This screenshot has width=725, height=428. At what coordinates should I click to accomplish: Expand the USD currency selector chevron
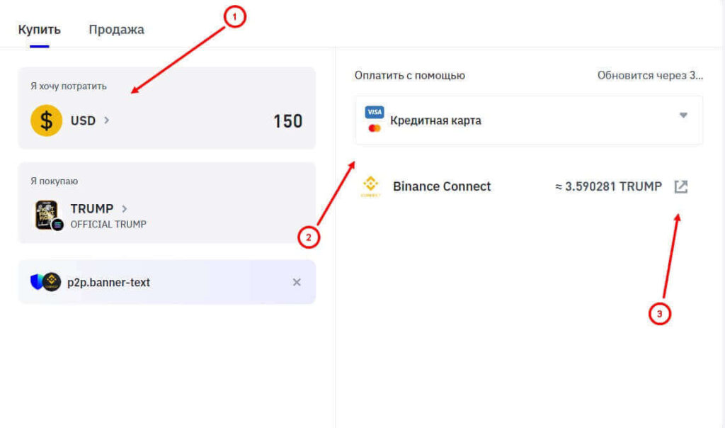click(107, 120)
